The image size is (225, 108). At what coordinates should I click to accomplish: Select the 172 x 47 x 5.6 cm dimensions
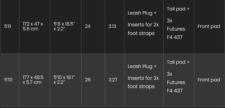(x=33, y=26)
